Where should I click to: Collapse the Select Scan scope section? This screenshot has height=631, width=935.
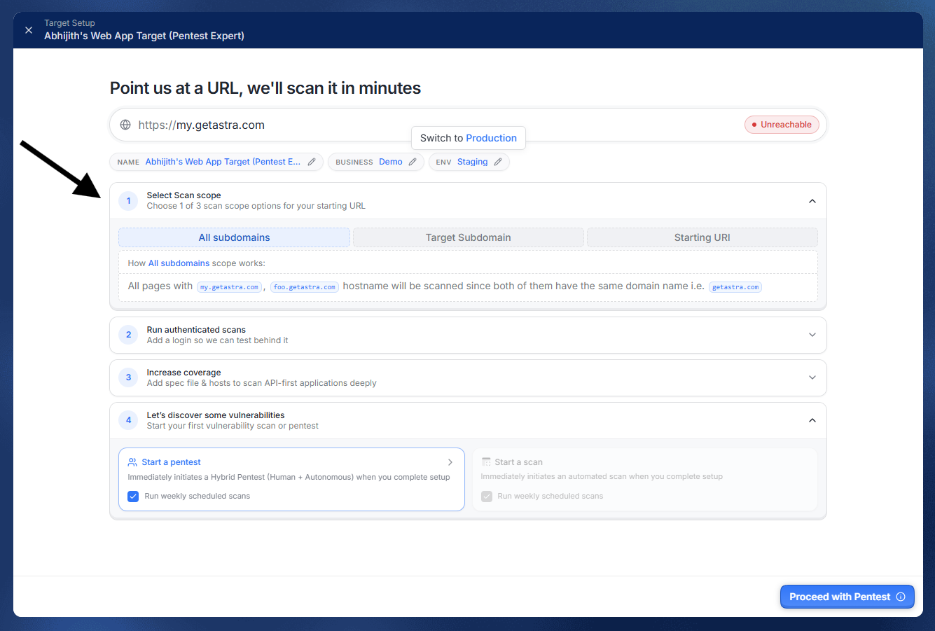coord(812,201)
